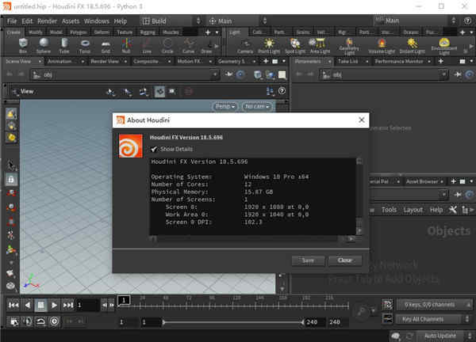The height and width of the screenshot is (342, 476).
Task: Toggle the Show Details checkbox
Action: (x=154, y=149)
